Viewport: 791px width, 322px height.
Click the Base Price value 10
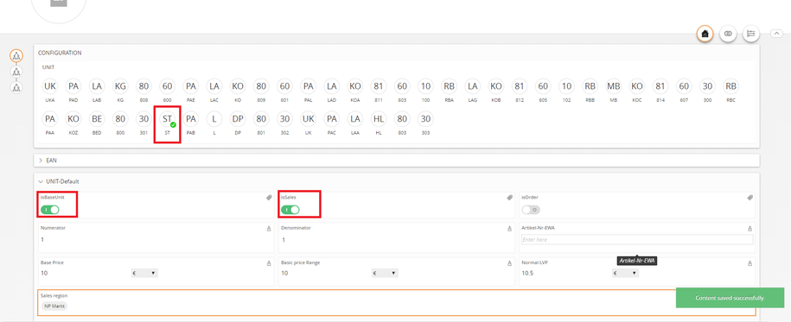coord(44,273)
